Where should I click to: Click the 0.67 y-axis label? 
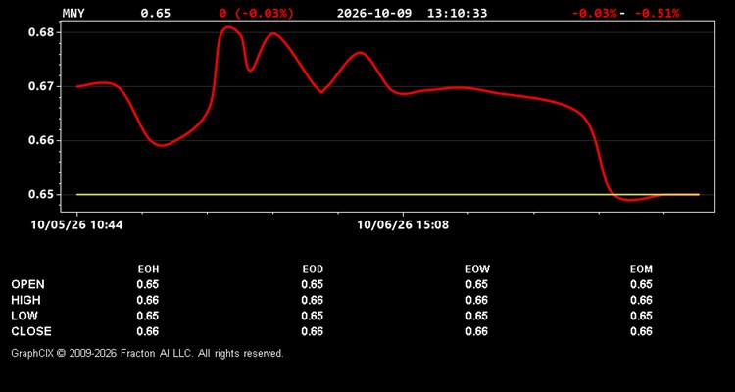pyautogui.click(x=42, y=87)
